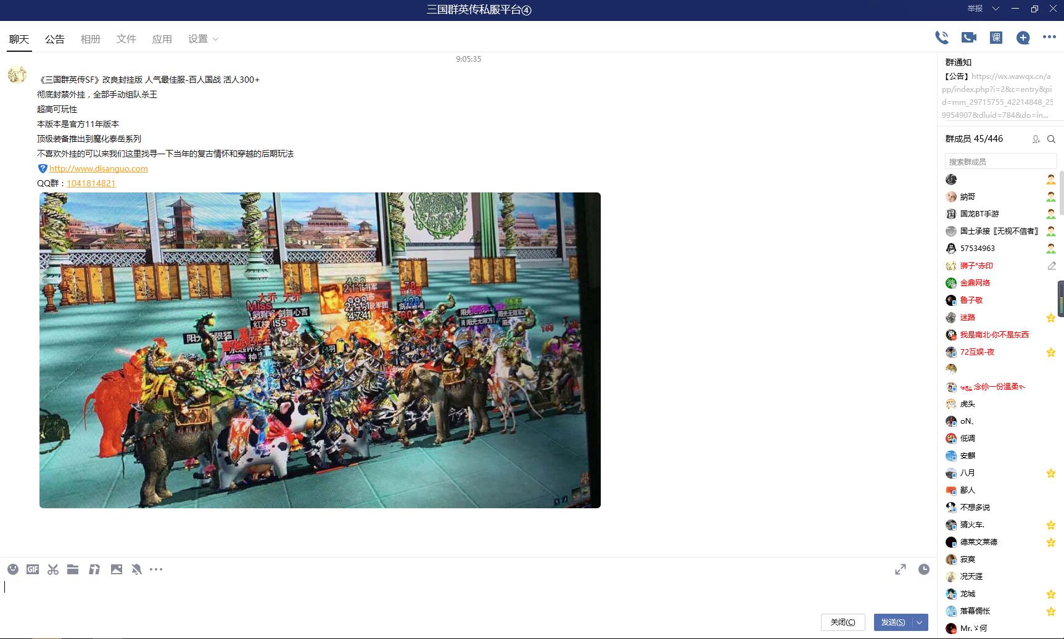The height and width of the screenshot is (639, 1064).
Task: Click the star badge next to 72互娱-夜
Action: pos(1051,352)
